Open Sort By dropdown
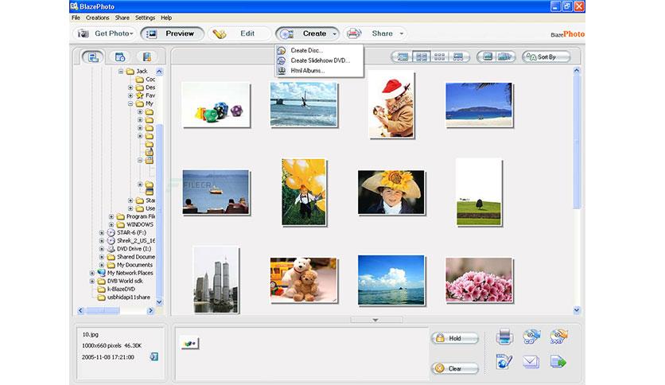The width and height of the screenshot is (665, 385). click(x=546, y=56)
